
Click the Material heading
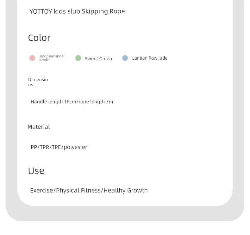point(39,127)
